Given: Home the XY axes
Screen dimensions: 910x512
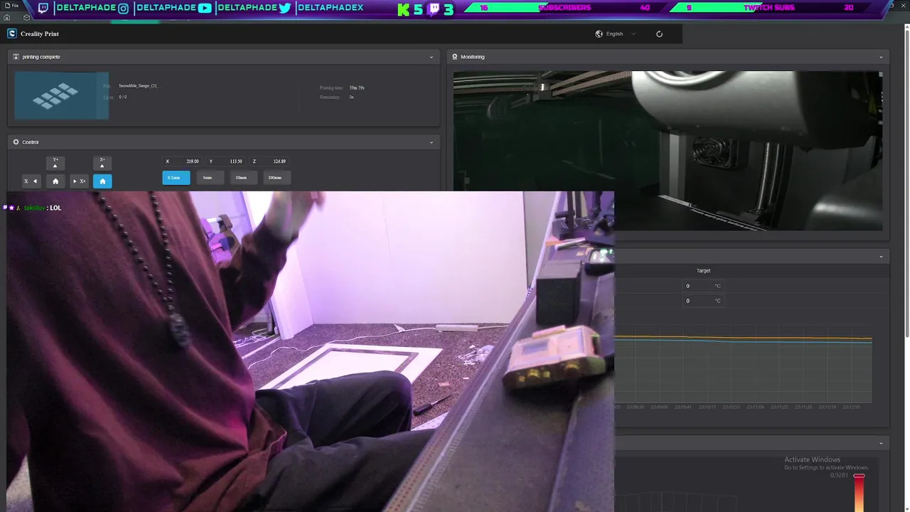Looking at the screenshot, I should (x=55, y=181).
